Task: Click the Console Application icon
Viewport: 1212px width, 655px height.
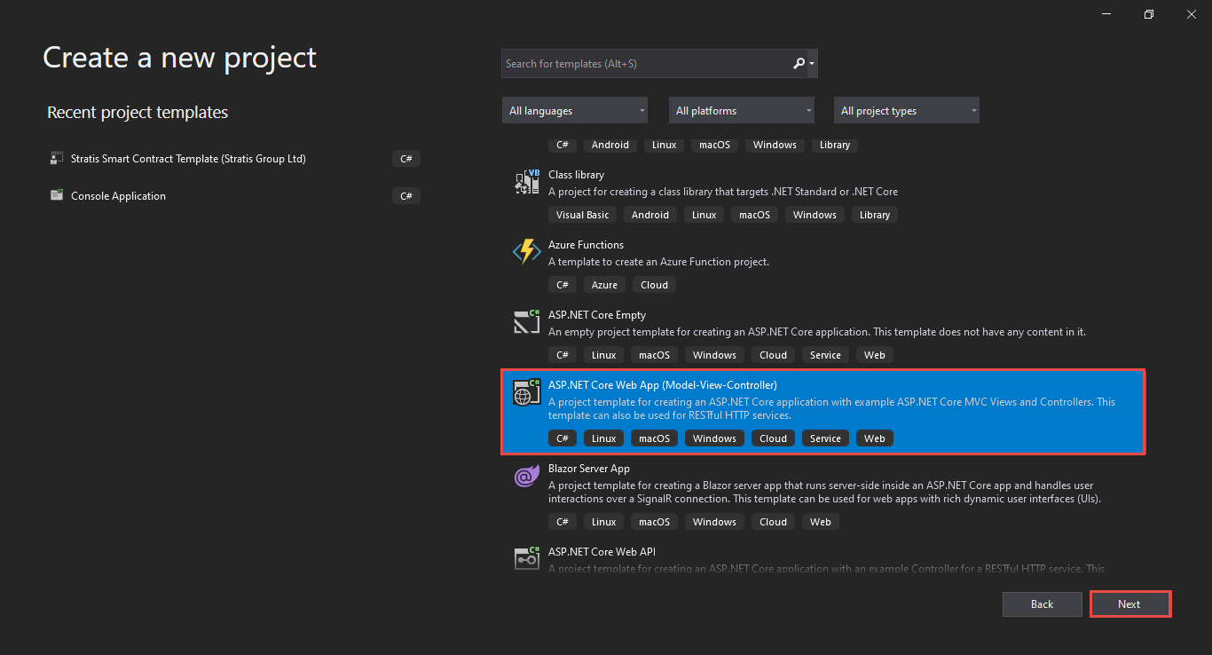Action: click(57, 196)
